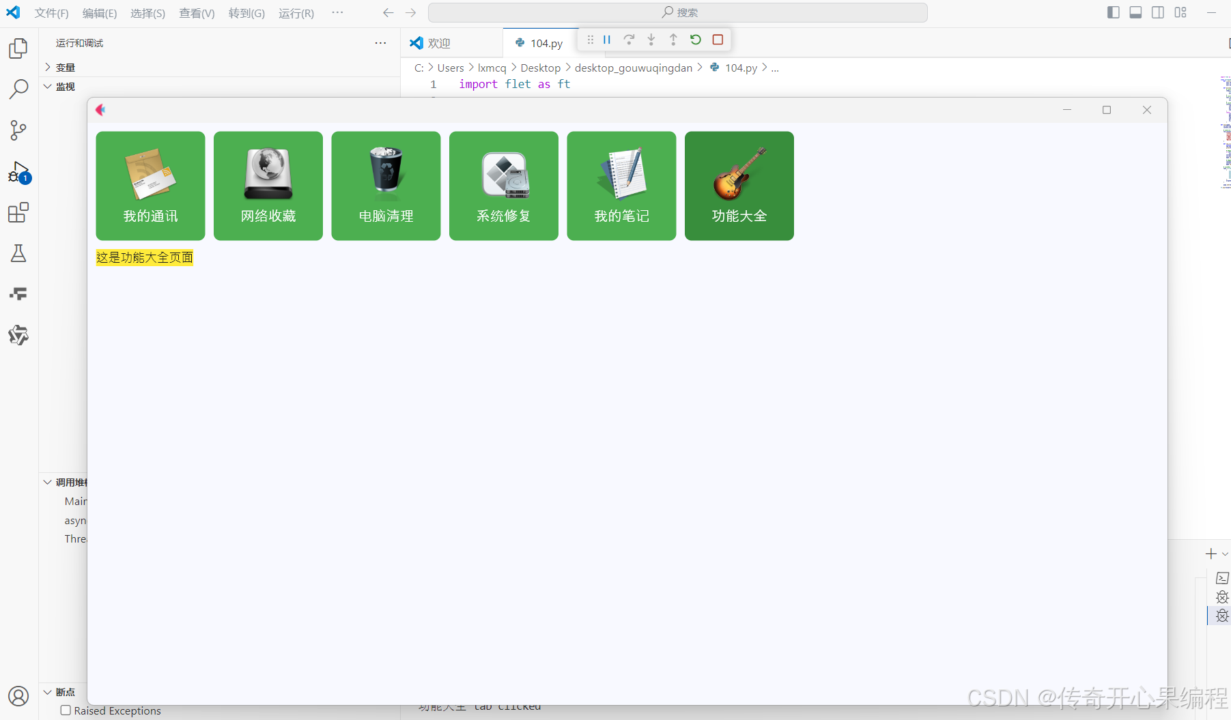1231x720 pixels.
Task: Collapse the 监视 section
Action: (x=66, y=87)
